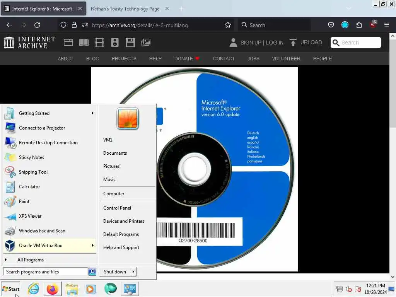Open the extensions puzzle icon
Viewport: 396px width, 297px height.
[359, 25]
